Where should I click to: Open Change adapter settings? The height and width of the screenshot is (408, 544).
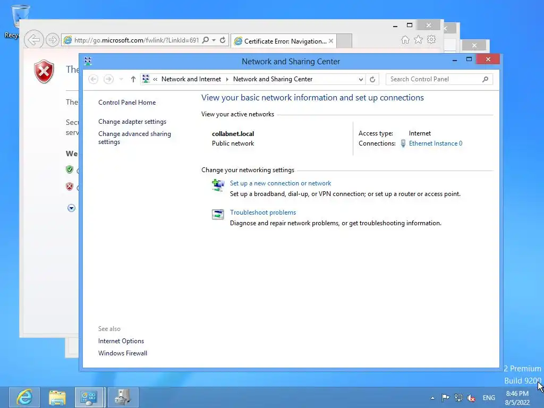tap(132, 122)
